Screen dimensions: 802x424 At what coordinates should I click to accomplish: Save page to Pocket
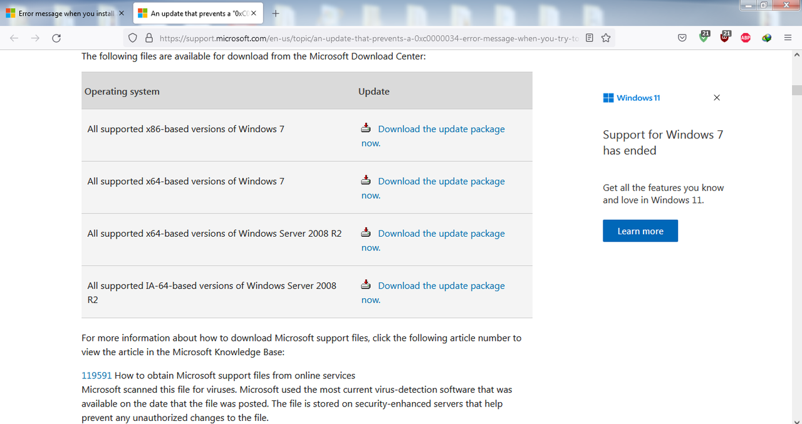pyautogui.click(x=682, y=38)
